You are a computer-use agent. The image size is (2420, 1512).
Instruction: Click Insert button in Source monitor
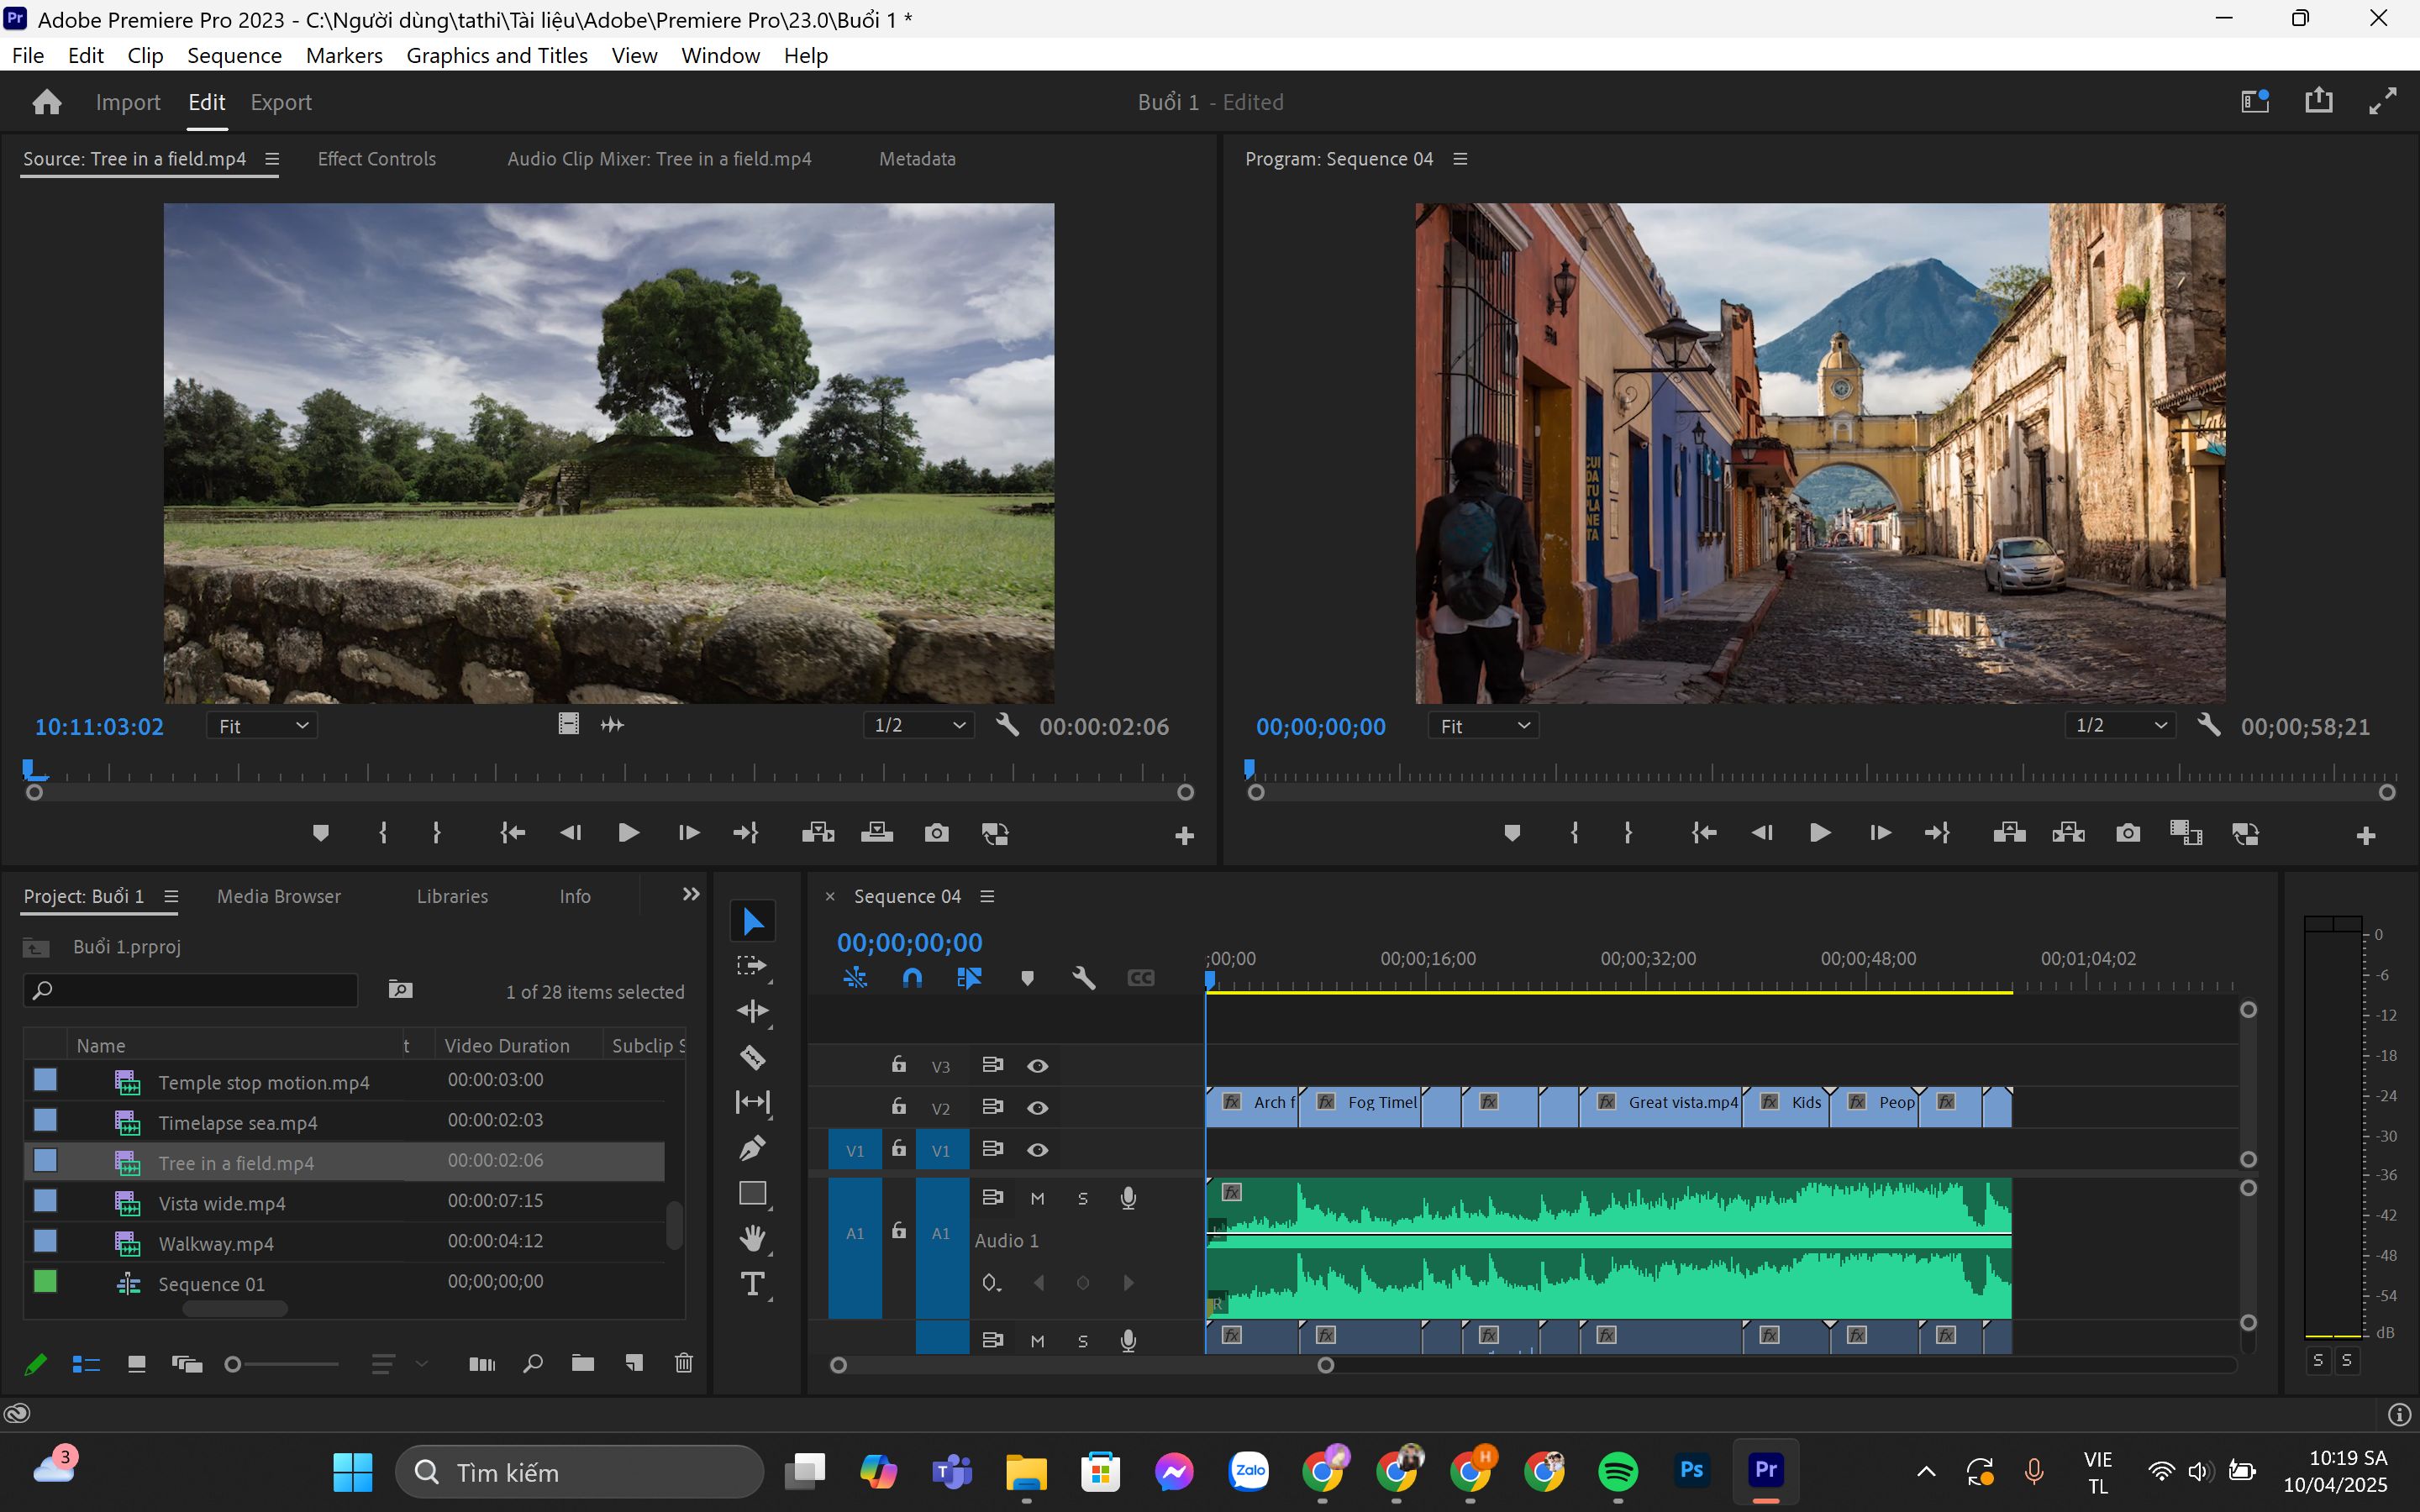coord(818,833)
